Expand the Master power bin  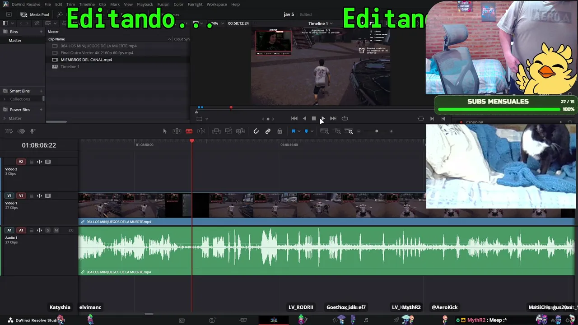(x=5, y=118)
